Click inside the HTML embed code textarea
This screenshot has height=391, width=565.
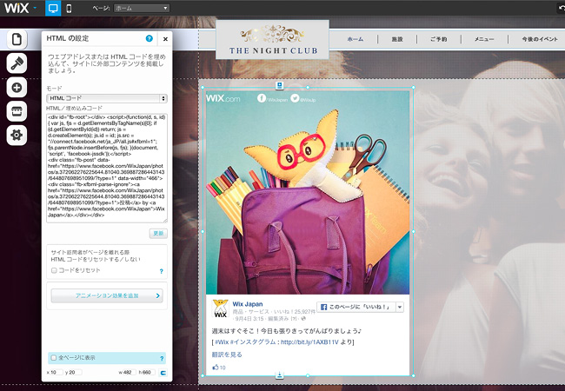[107, 168]
